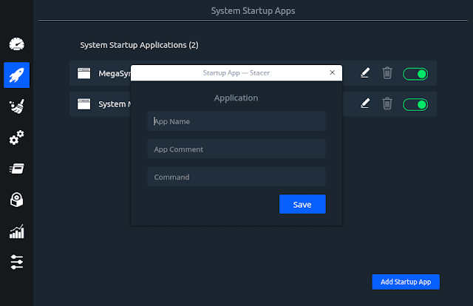Close the Startup App dialog

pyautogui.click(x=333, y=72)
